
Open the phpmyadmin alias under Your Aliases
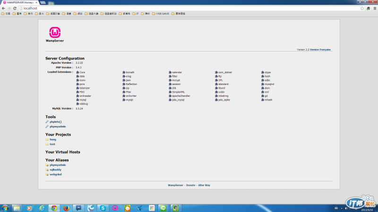coord(58,165)
